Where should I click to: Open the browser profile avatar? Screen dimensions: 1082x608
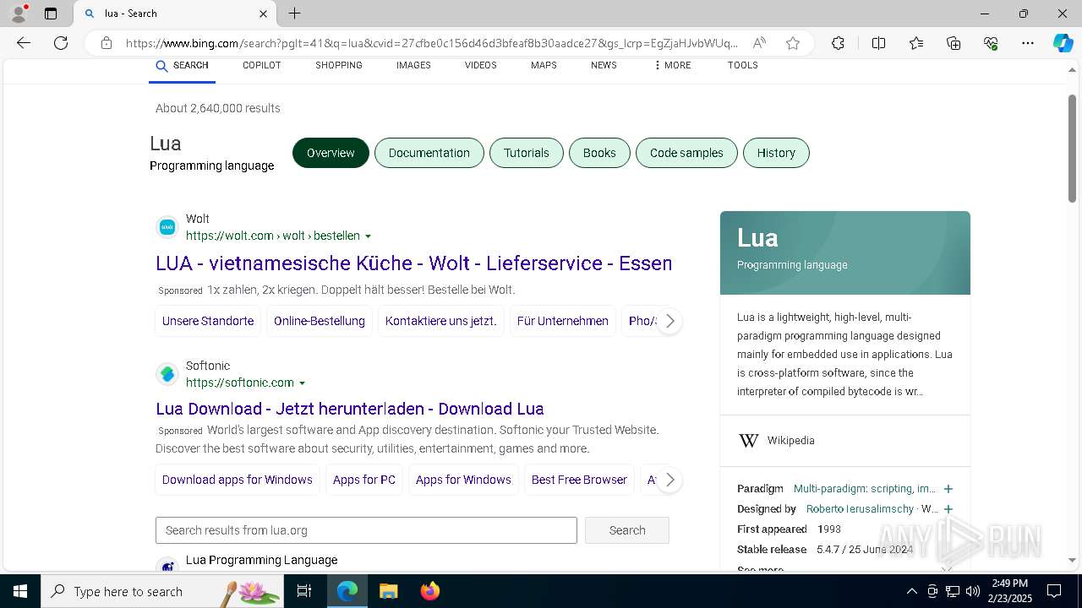(18, 14)
